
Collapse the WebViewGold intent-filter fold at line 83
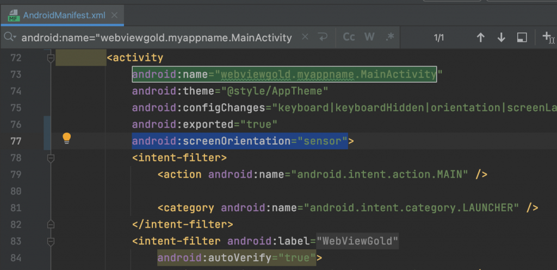pyautogui.click(x=51, y=241)
